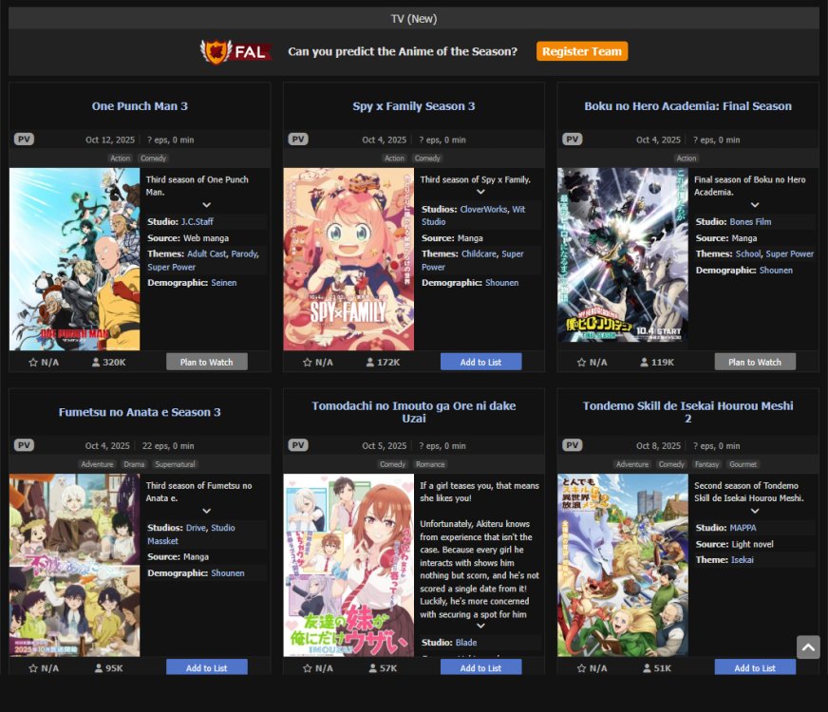This screenshot has height=712, width=828.
Task: Expand Boku no Hero Academia synopsis chevron
Action: 754,205
